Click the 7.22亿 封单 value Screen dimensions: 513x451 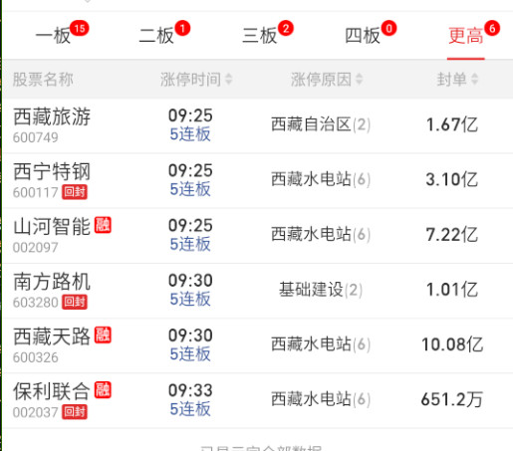coord(452,235)
